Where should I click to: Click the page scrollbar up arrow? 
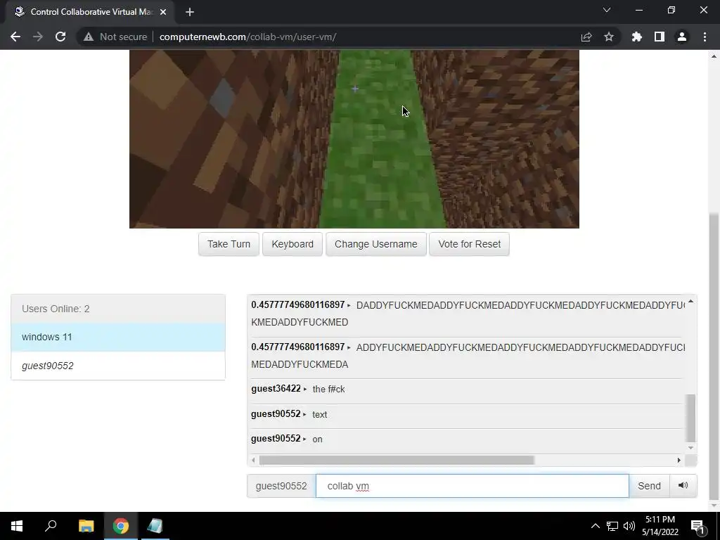pyautogui.click(x=714, y=56)
